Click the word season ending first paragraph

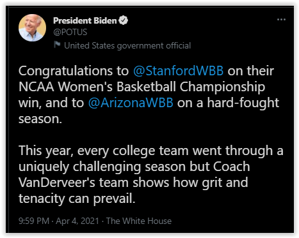point(40,119)
